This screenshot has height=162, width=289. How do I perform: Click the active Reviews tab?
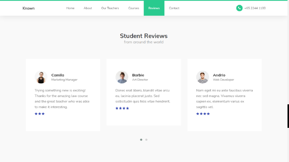click(154, 8)
